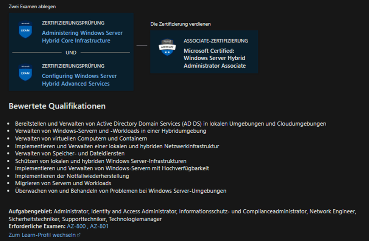This screenshot has height=241, width=369.
Task: Click bullet about hybriden Netzwerkinfrastruktur
Action: [x=117, y=146]
